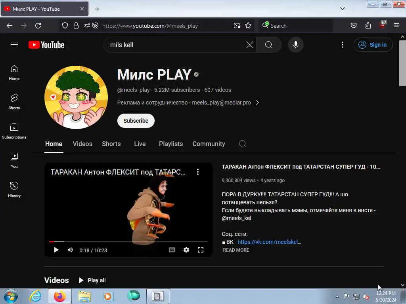Launch Internet Explorer from taskbar
406x304 pixels.
coord(35,296)
